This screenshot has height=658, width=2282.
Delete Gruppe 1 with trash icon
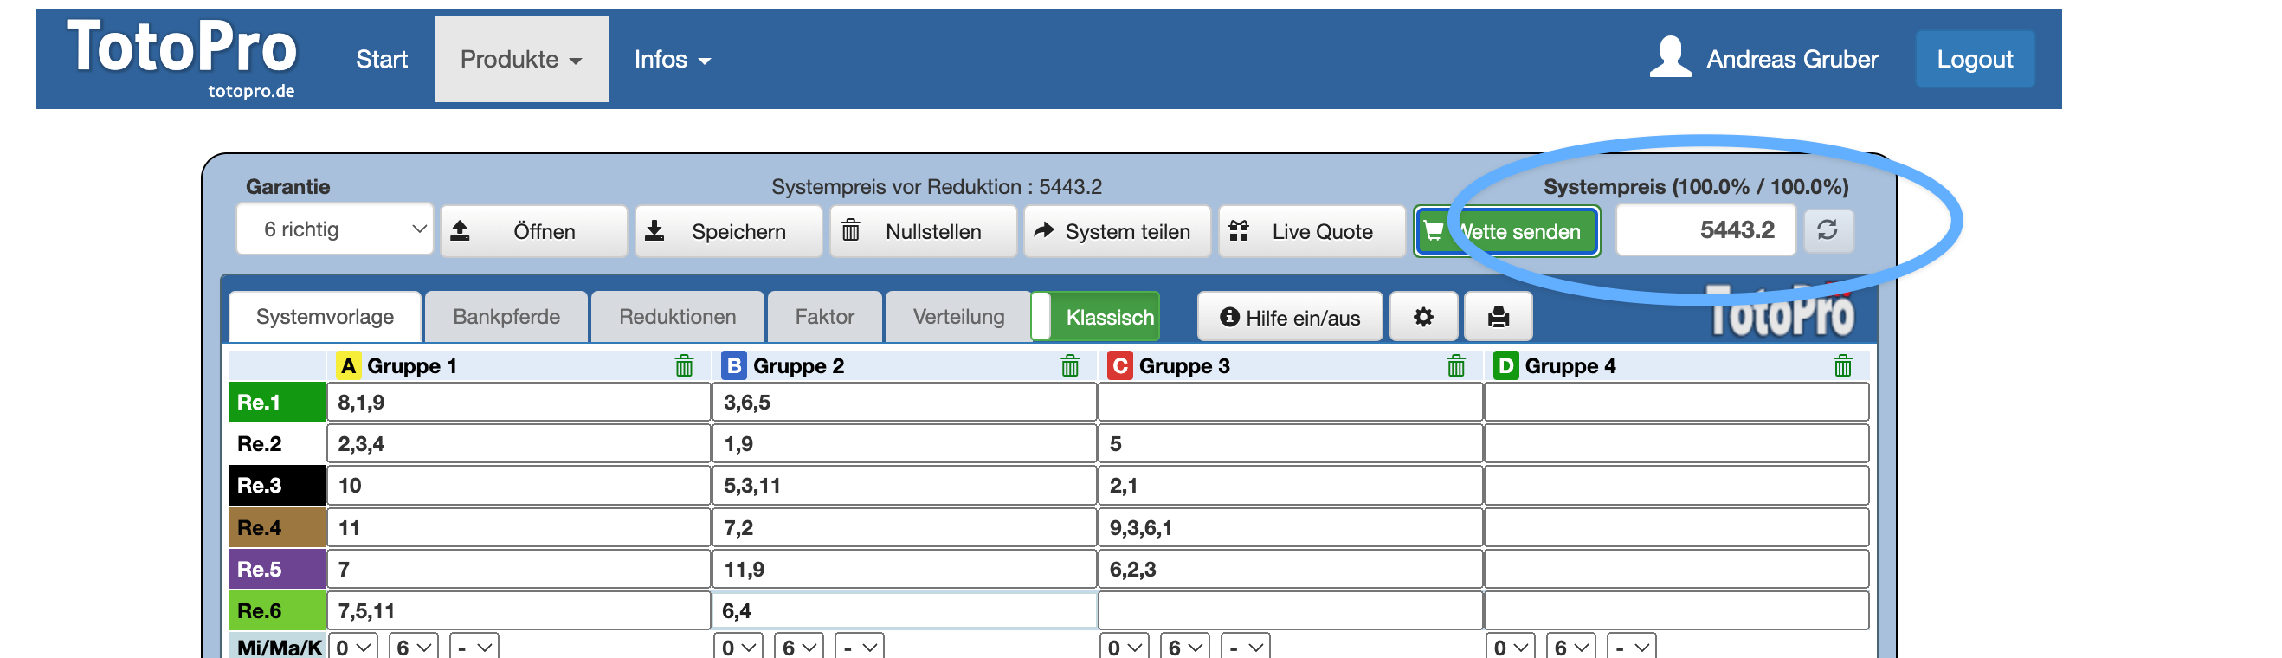tap(685, 365)
